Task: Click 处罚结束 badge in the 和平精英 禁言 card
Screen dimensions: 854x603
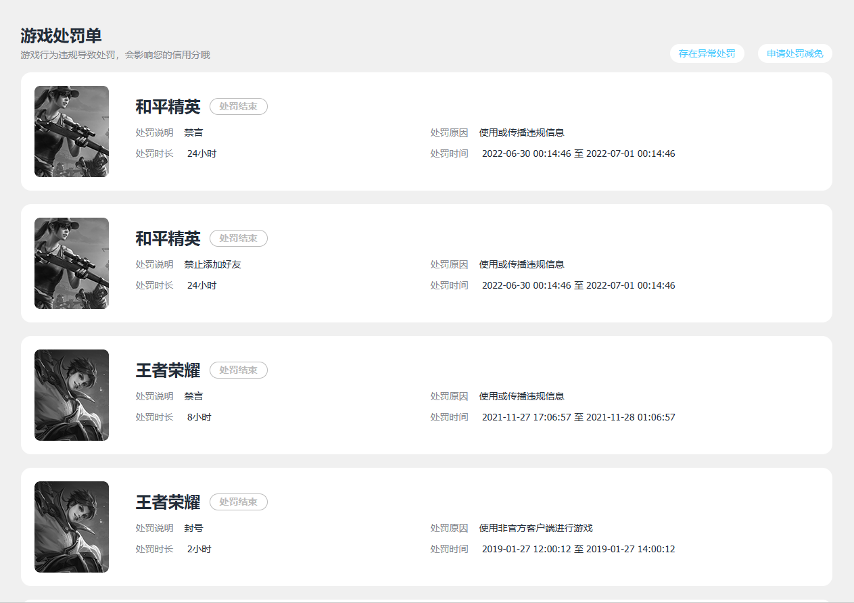Action: coord(239,107)
